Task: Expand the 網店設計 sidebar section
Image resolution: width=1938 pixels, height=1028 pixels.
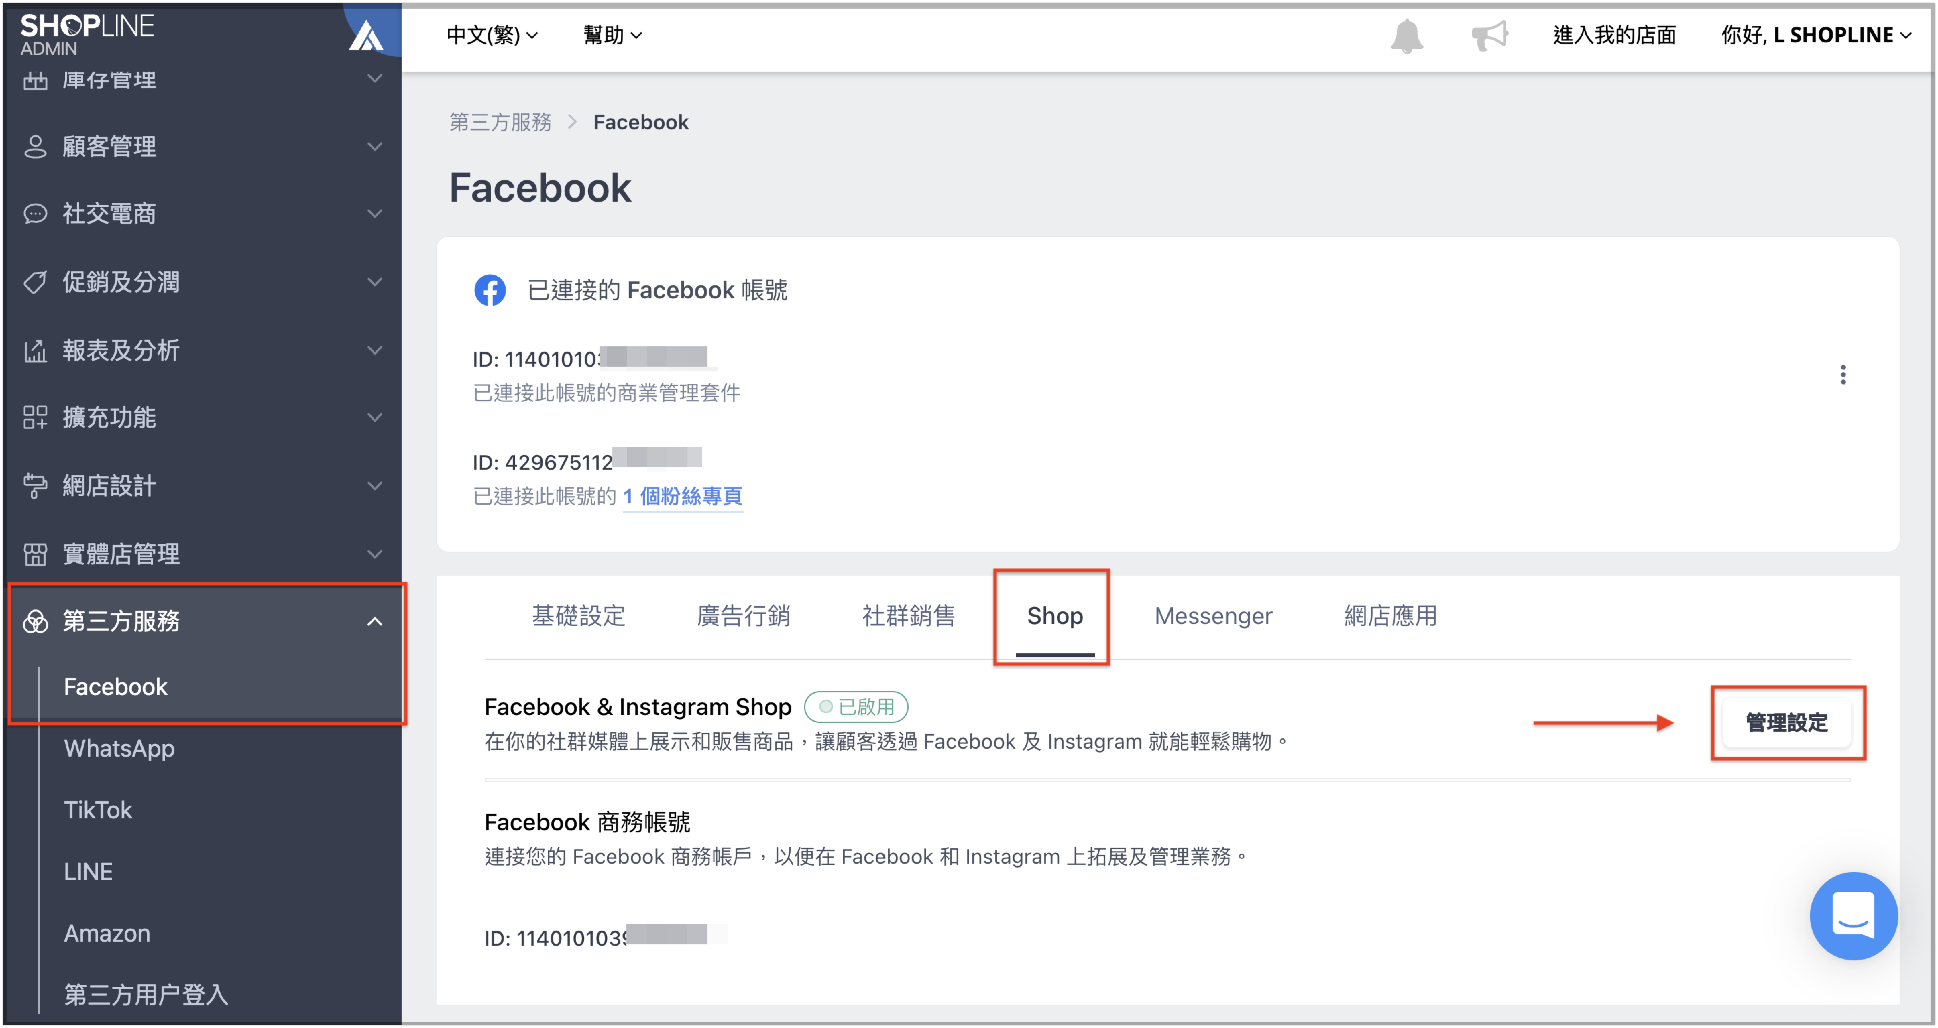Action: pyautogui.click(x=203, y=486)
